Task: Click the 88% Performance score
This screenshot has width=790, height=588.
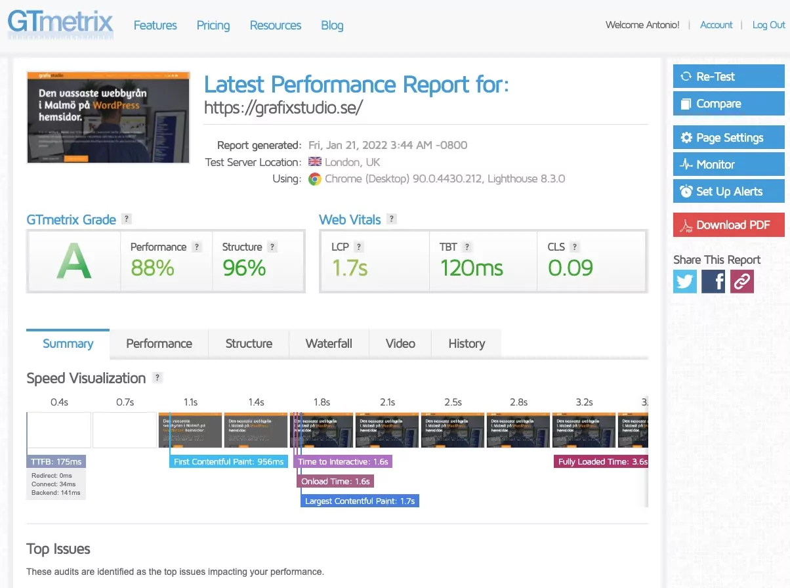Action: coord(152,268)
